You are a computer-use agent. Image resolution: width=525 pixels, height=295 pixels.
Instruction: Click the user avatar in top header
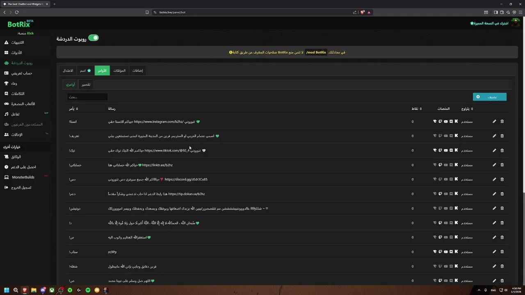pos(515,23)
